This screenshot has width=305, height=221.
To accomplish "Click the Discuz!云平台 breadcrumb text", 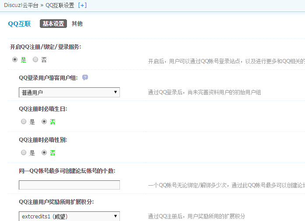I will (x=21, y=5).
